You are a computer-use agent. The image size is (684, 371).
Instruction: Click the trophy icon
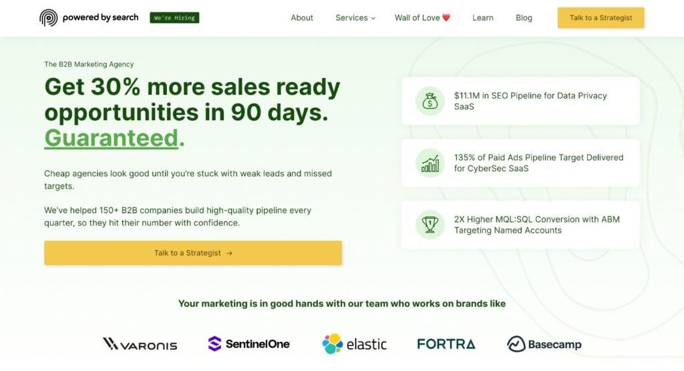pyautogui.click(x=430, y=225)
